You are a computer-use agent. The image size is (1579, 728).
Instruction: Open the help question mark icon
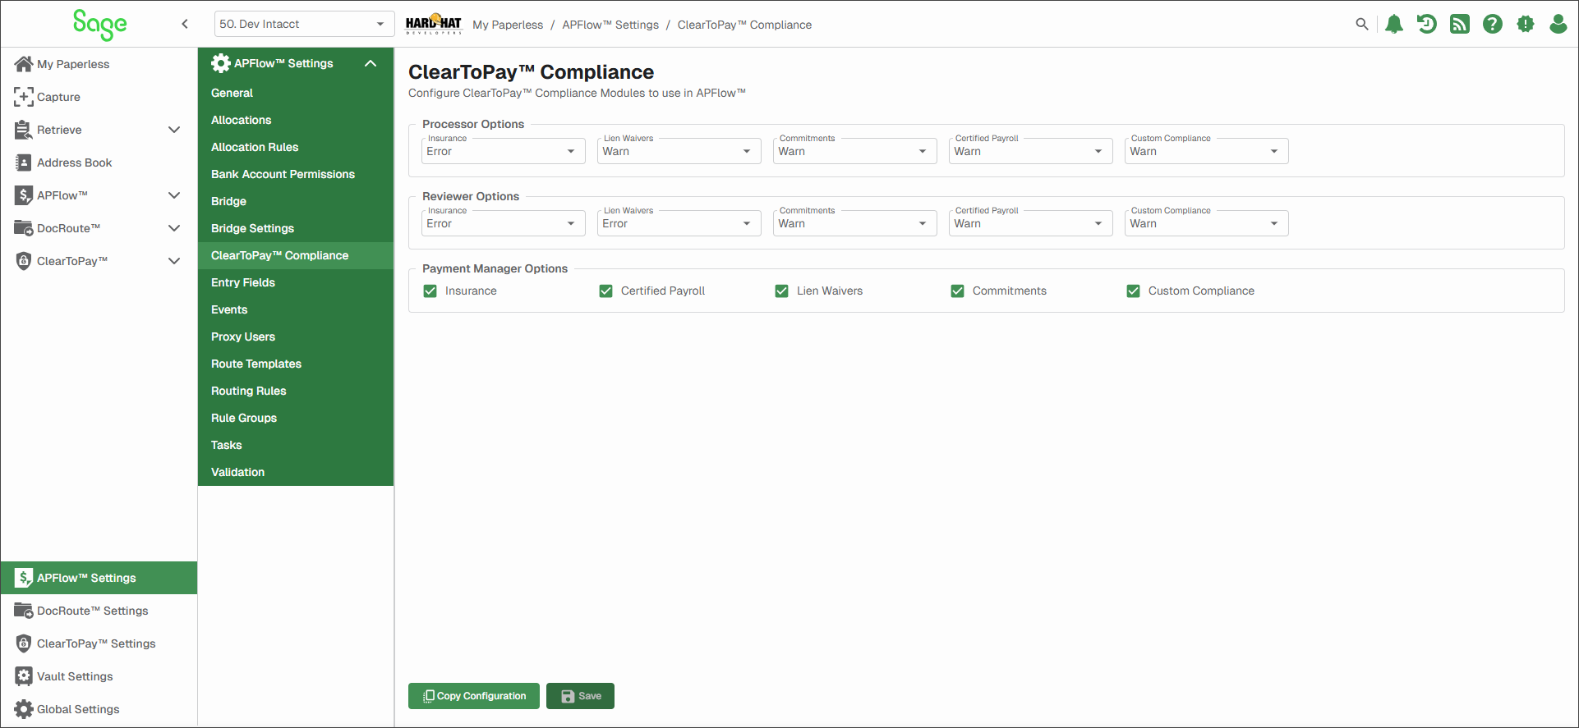click(1493, 25)
